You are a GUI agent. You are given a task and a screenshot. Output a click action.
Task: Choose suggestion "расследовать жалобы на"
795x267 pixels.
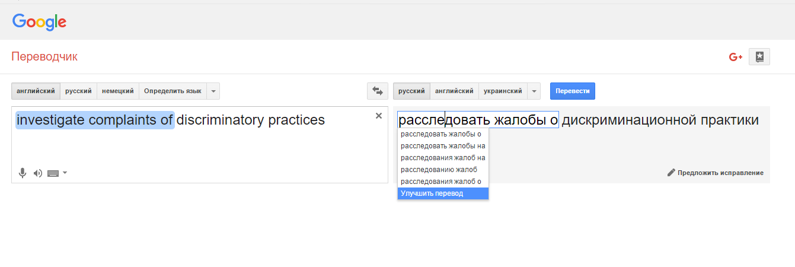[x=443, y=146]
